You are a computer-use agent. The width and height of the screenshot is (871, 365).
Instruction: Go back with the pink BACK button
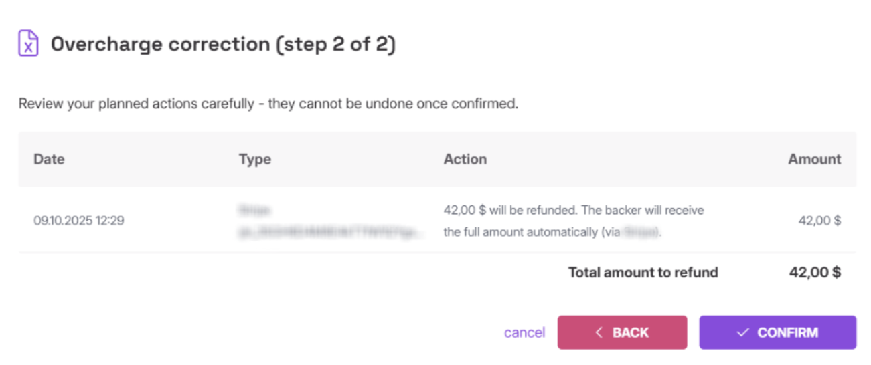click(622, 332)
